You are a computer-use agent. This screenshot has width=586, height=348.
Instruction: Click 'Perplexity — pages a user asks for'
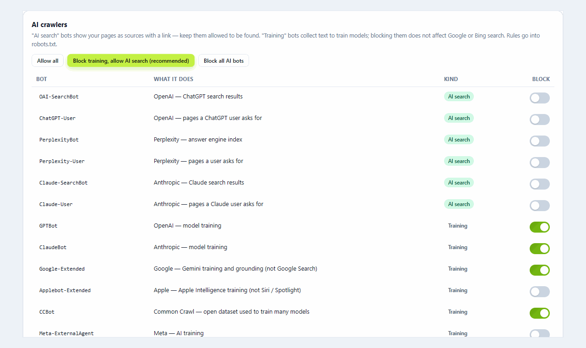pyautogui.click(x=199, y=161)
